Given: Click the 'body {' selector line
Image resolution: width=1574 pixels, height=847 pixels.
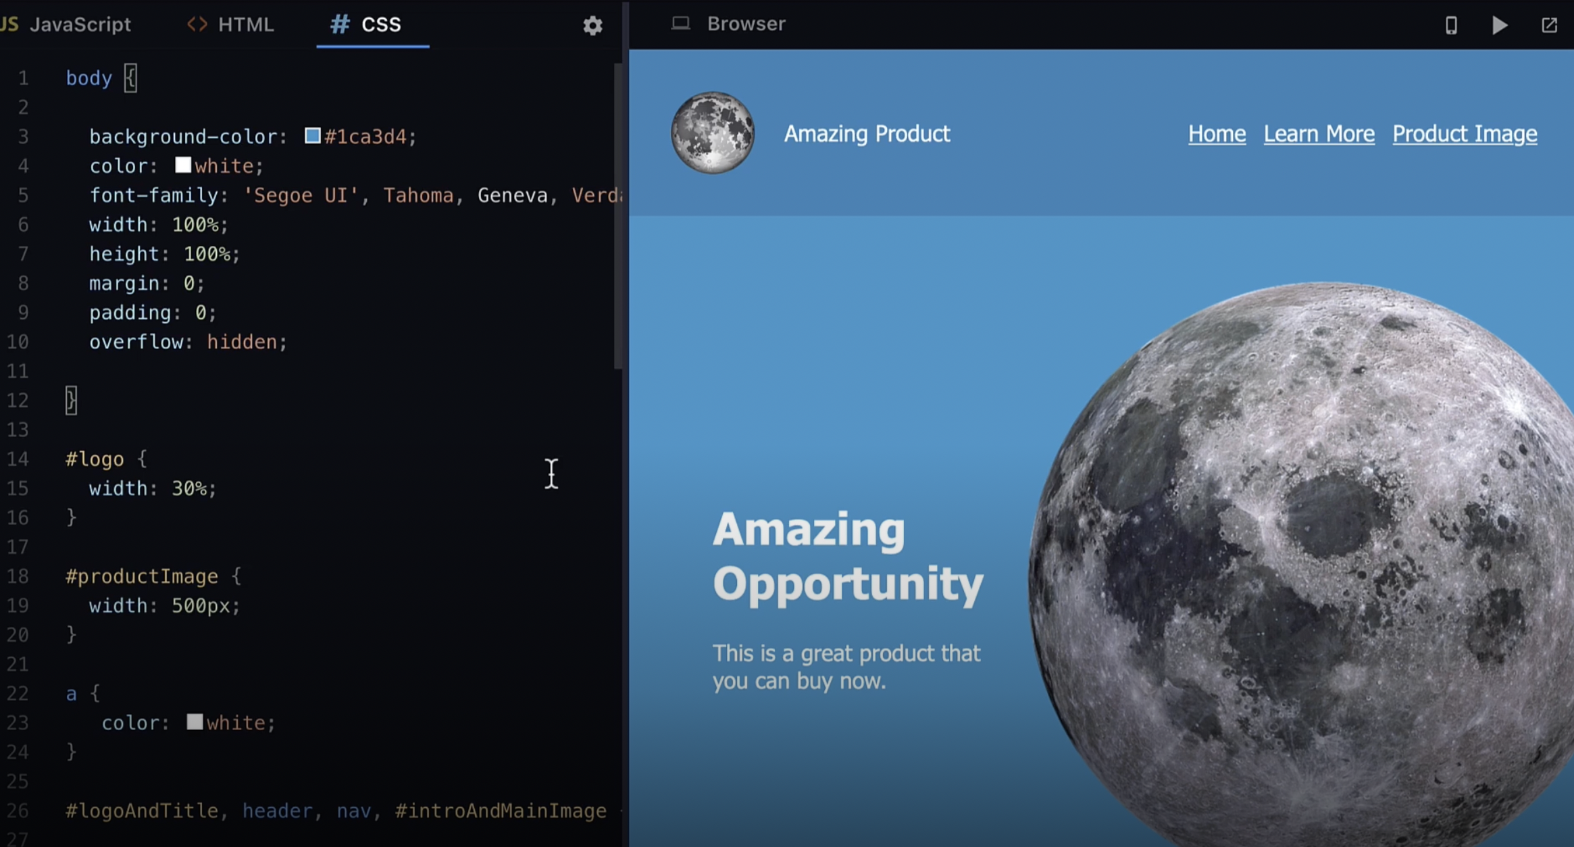Looking at the screenshot, I should coord(101,78).
